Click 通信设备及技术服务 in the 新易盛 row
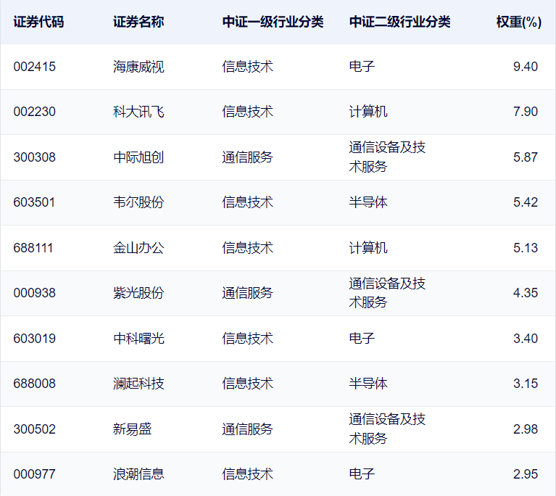Viewport: 556px width, 496px height. 387,429
